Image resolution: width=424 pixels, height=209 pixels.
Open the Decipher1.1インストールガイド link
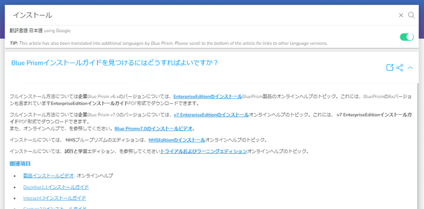tap(56, 187)
